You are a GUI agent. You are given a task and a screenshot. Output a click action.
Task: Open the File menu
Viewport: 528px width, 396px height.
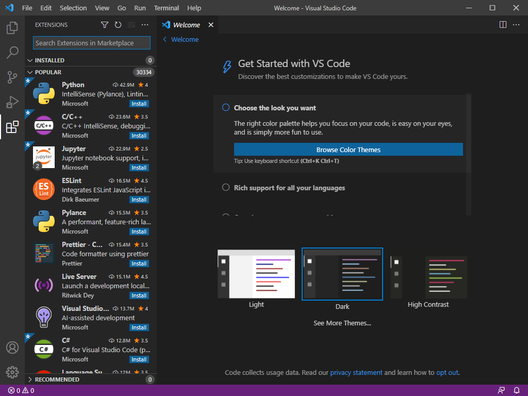coord(27,8)
